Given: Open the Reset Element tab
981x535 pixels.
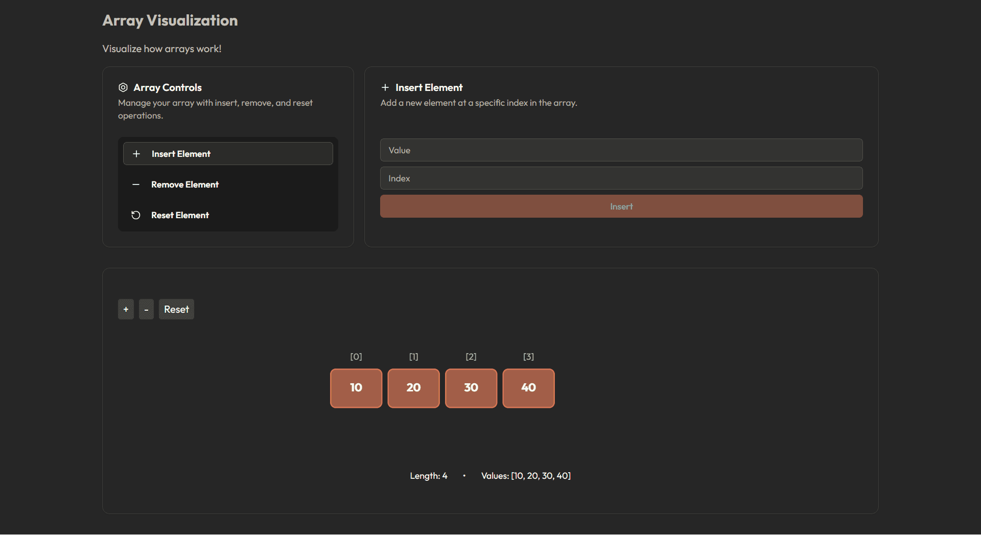Looking at the screenshot, I should [228, 215].
